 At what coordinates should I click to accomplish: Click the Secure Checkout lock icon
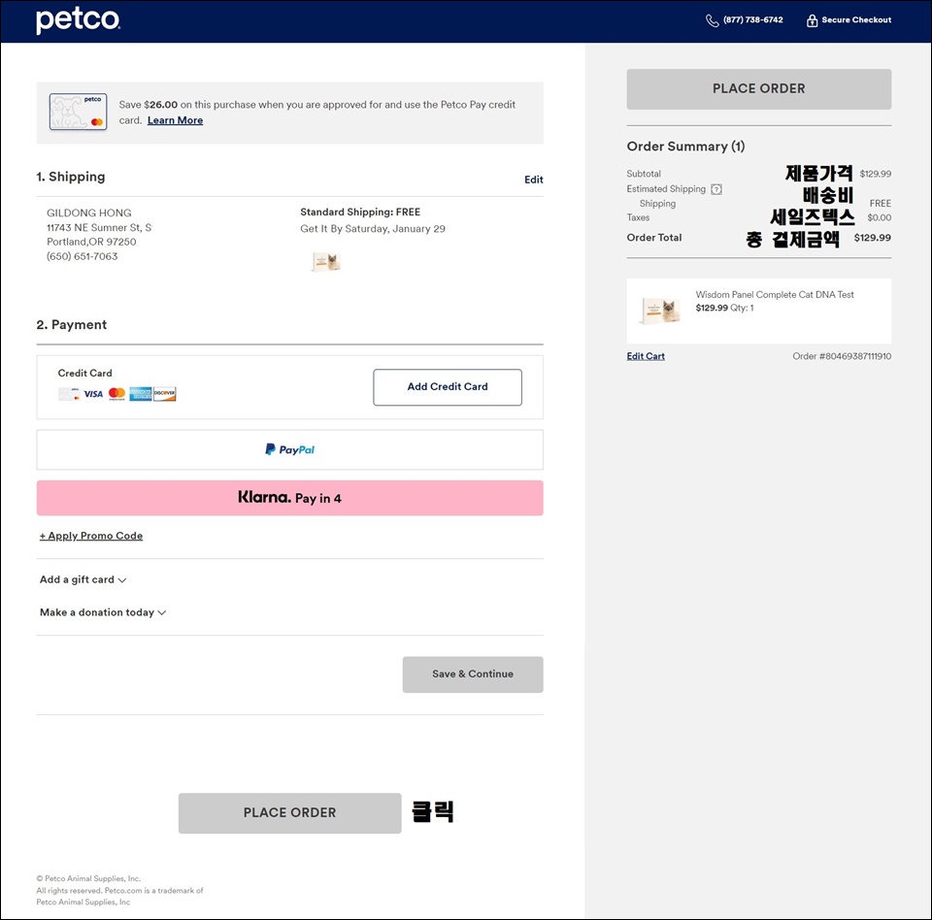coord(812,20)
